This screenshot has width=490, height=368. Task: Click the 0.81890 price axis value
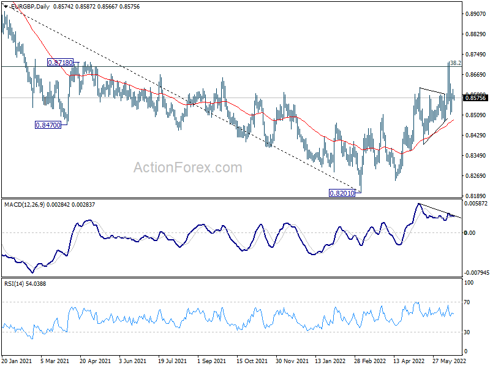[476, 196]
